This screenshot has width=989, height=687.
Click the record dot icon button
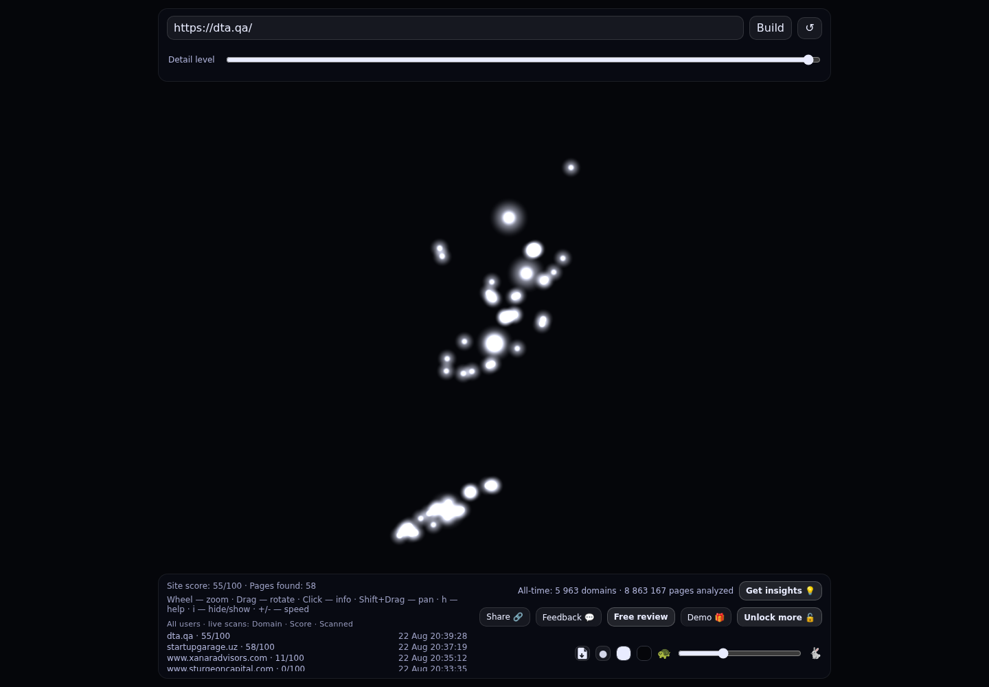point(603,653)
